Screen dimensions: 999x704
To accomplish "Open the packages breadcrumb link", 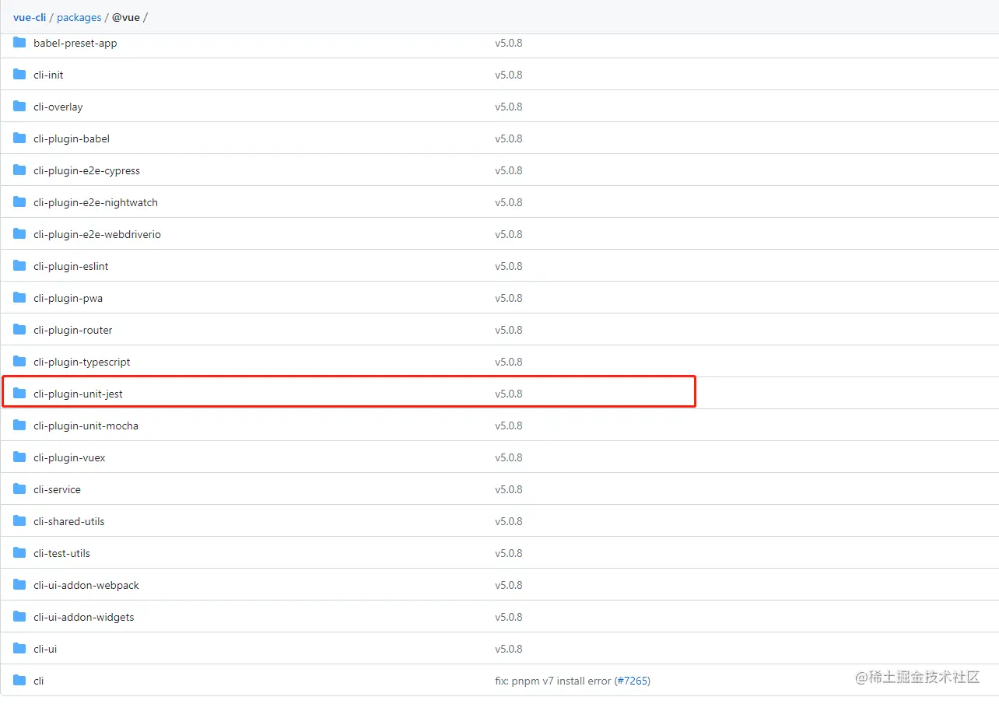I will pos(79,17).
